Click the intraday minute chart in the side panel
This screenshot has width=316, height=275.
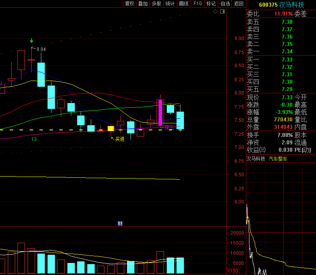[281, 219]
